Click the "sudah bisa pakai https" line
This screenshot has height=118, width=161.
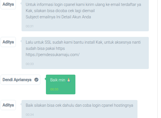click(x=45, y=48)
